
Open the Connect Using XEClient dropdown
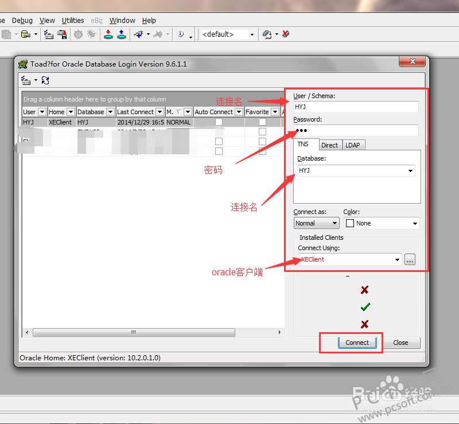[x=397, y=260]
